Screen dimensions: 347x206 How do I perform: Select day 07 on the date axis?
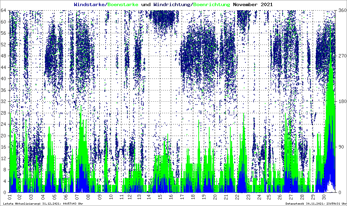77,197
